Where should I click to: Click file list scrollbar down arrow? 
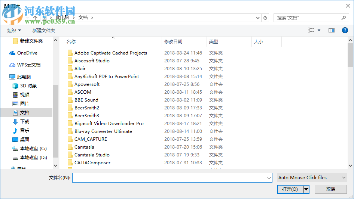tap(350, 166)
